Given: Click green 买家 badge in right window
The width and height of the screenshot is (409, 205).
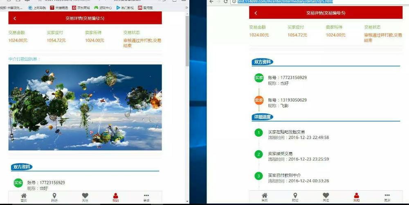Looking at the screenshot, I should coord(259,78).
